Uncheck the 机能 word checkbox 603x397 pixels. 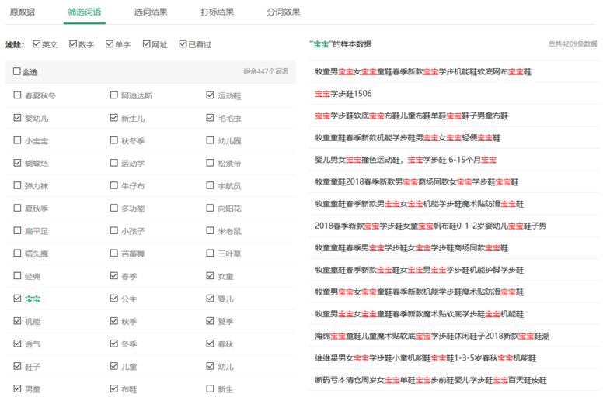click(17, 321)
